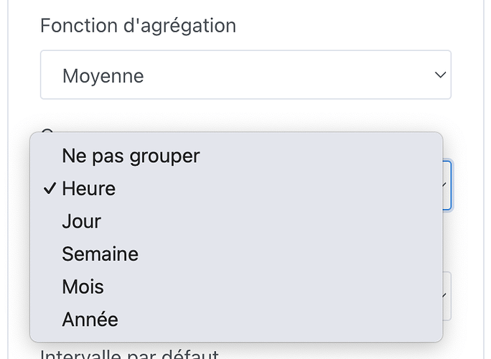Viewport: 491px width, 359px height.
Task: Open the Moyenne aggregation function dropdown
Action: coord(245,75)
